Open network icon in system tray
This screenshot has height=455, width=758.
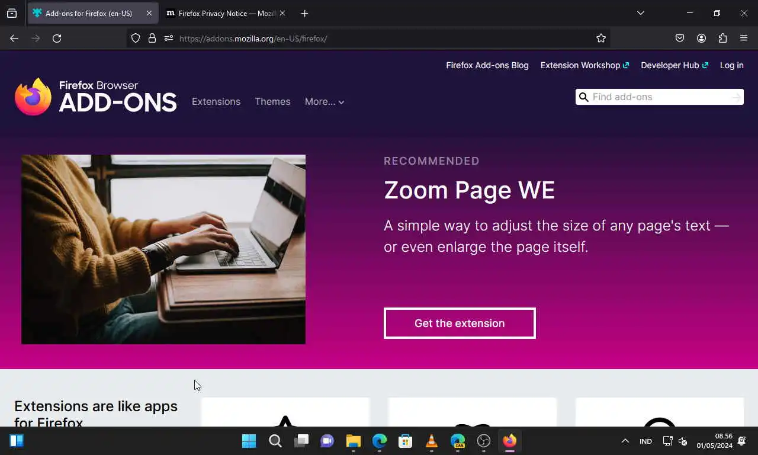point(667,441)
